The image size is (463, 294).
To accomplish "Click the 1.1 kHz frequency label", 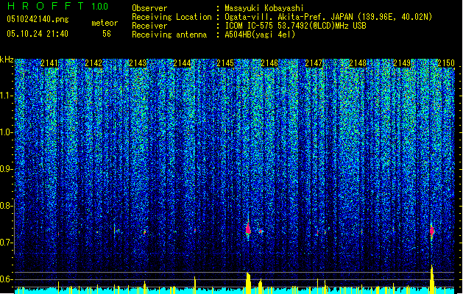I will click(x=6, y=96).
